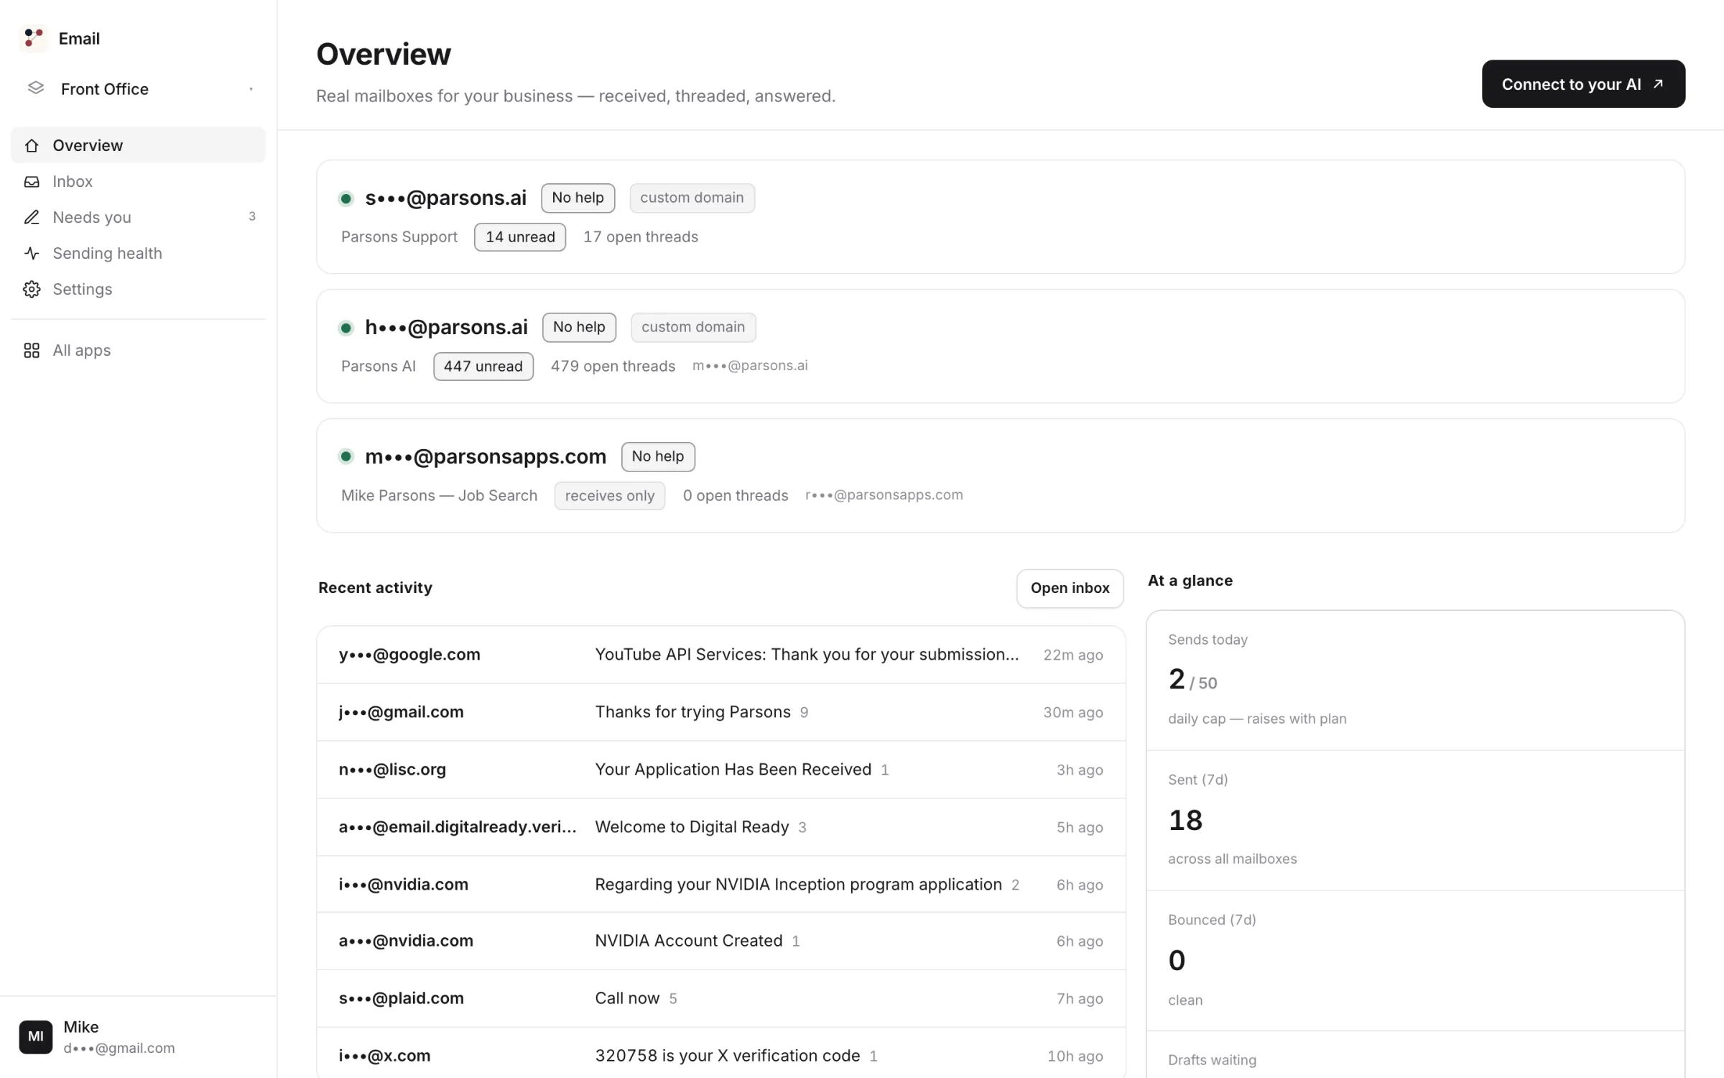Click 479 open threads text
The image size is (1724, 1078).
tap(613, 367)
